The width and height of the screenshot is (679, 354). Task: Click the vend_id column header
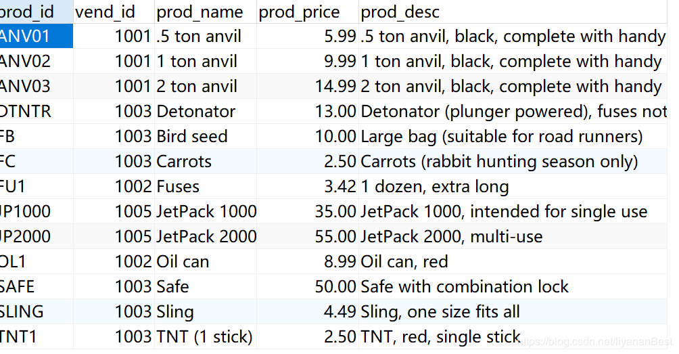pyautogui.click(x=105, y=12)
